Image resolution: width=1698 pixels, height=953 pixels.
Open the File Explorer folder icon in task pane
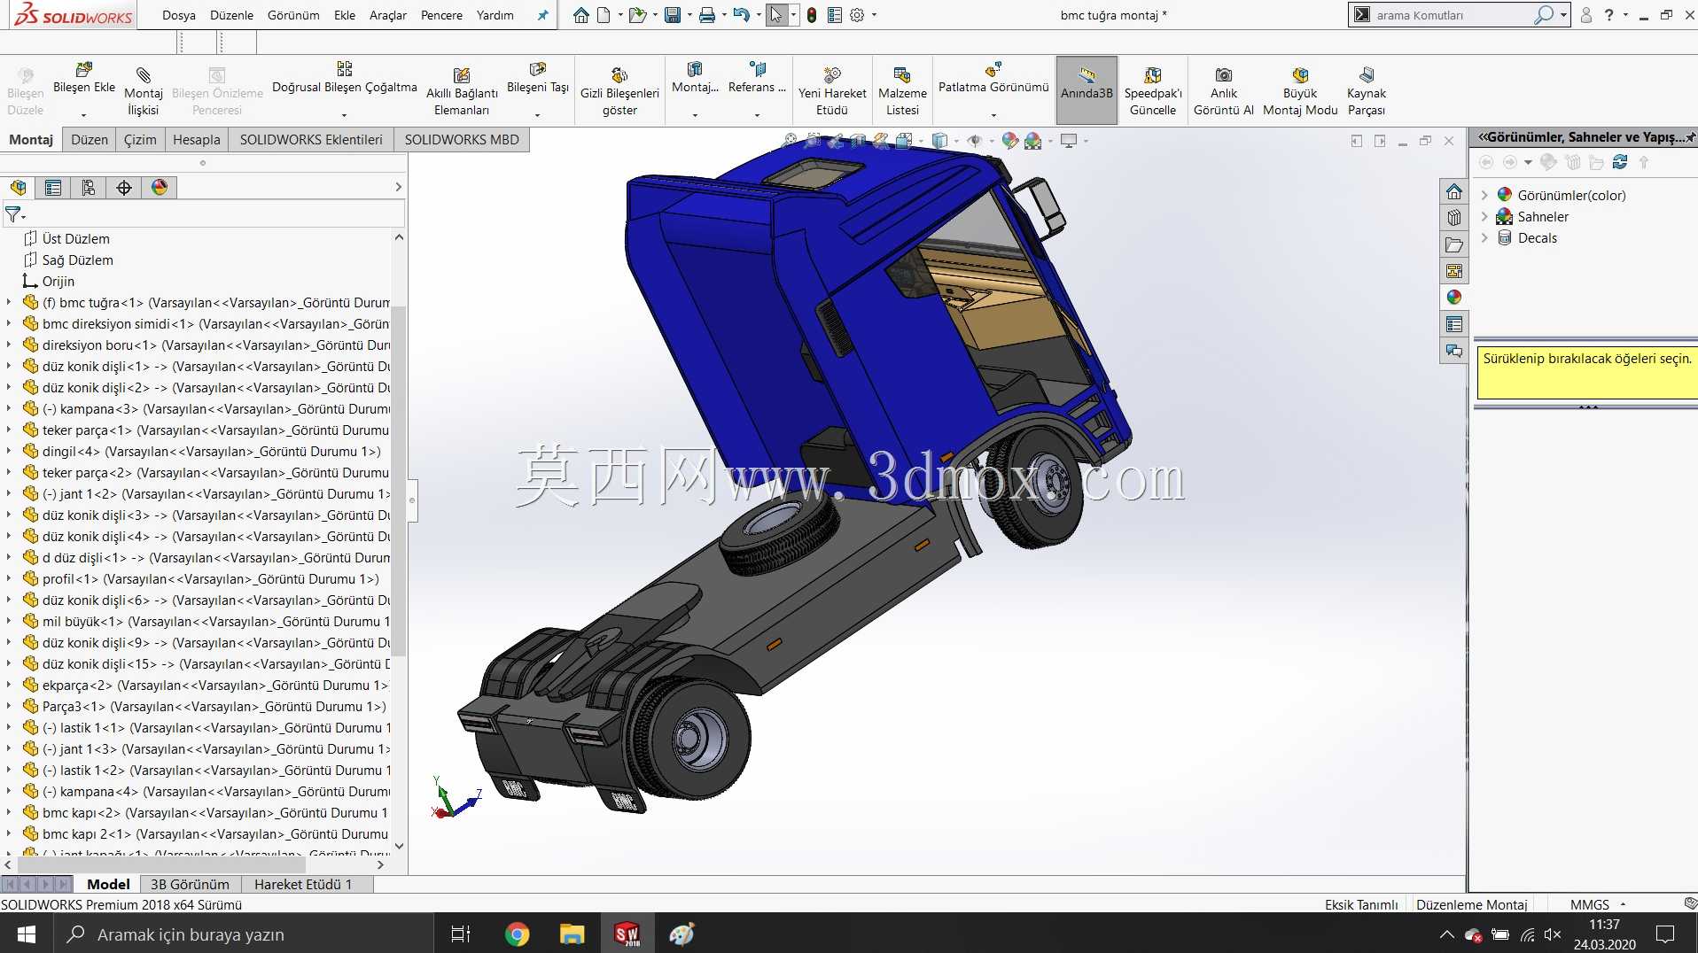[1454, 244]
